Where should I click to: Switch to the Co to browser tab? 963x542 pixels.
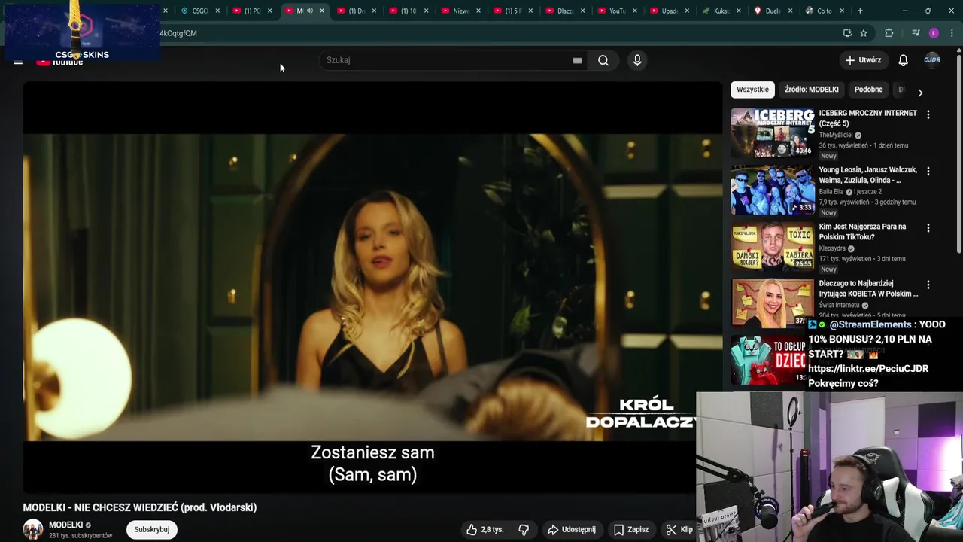(825, 11)
